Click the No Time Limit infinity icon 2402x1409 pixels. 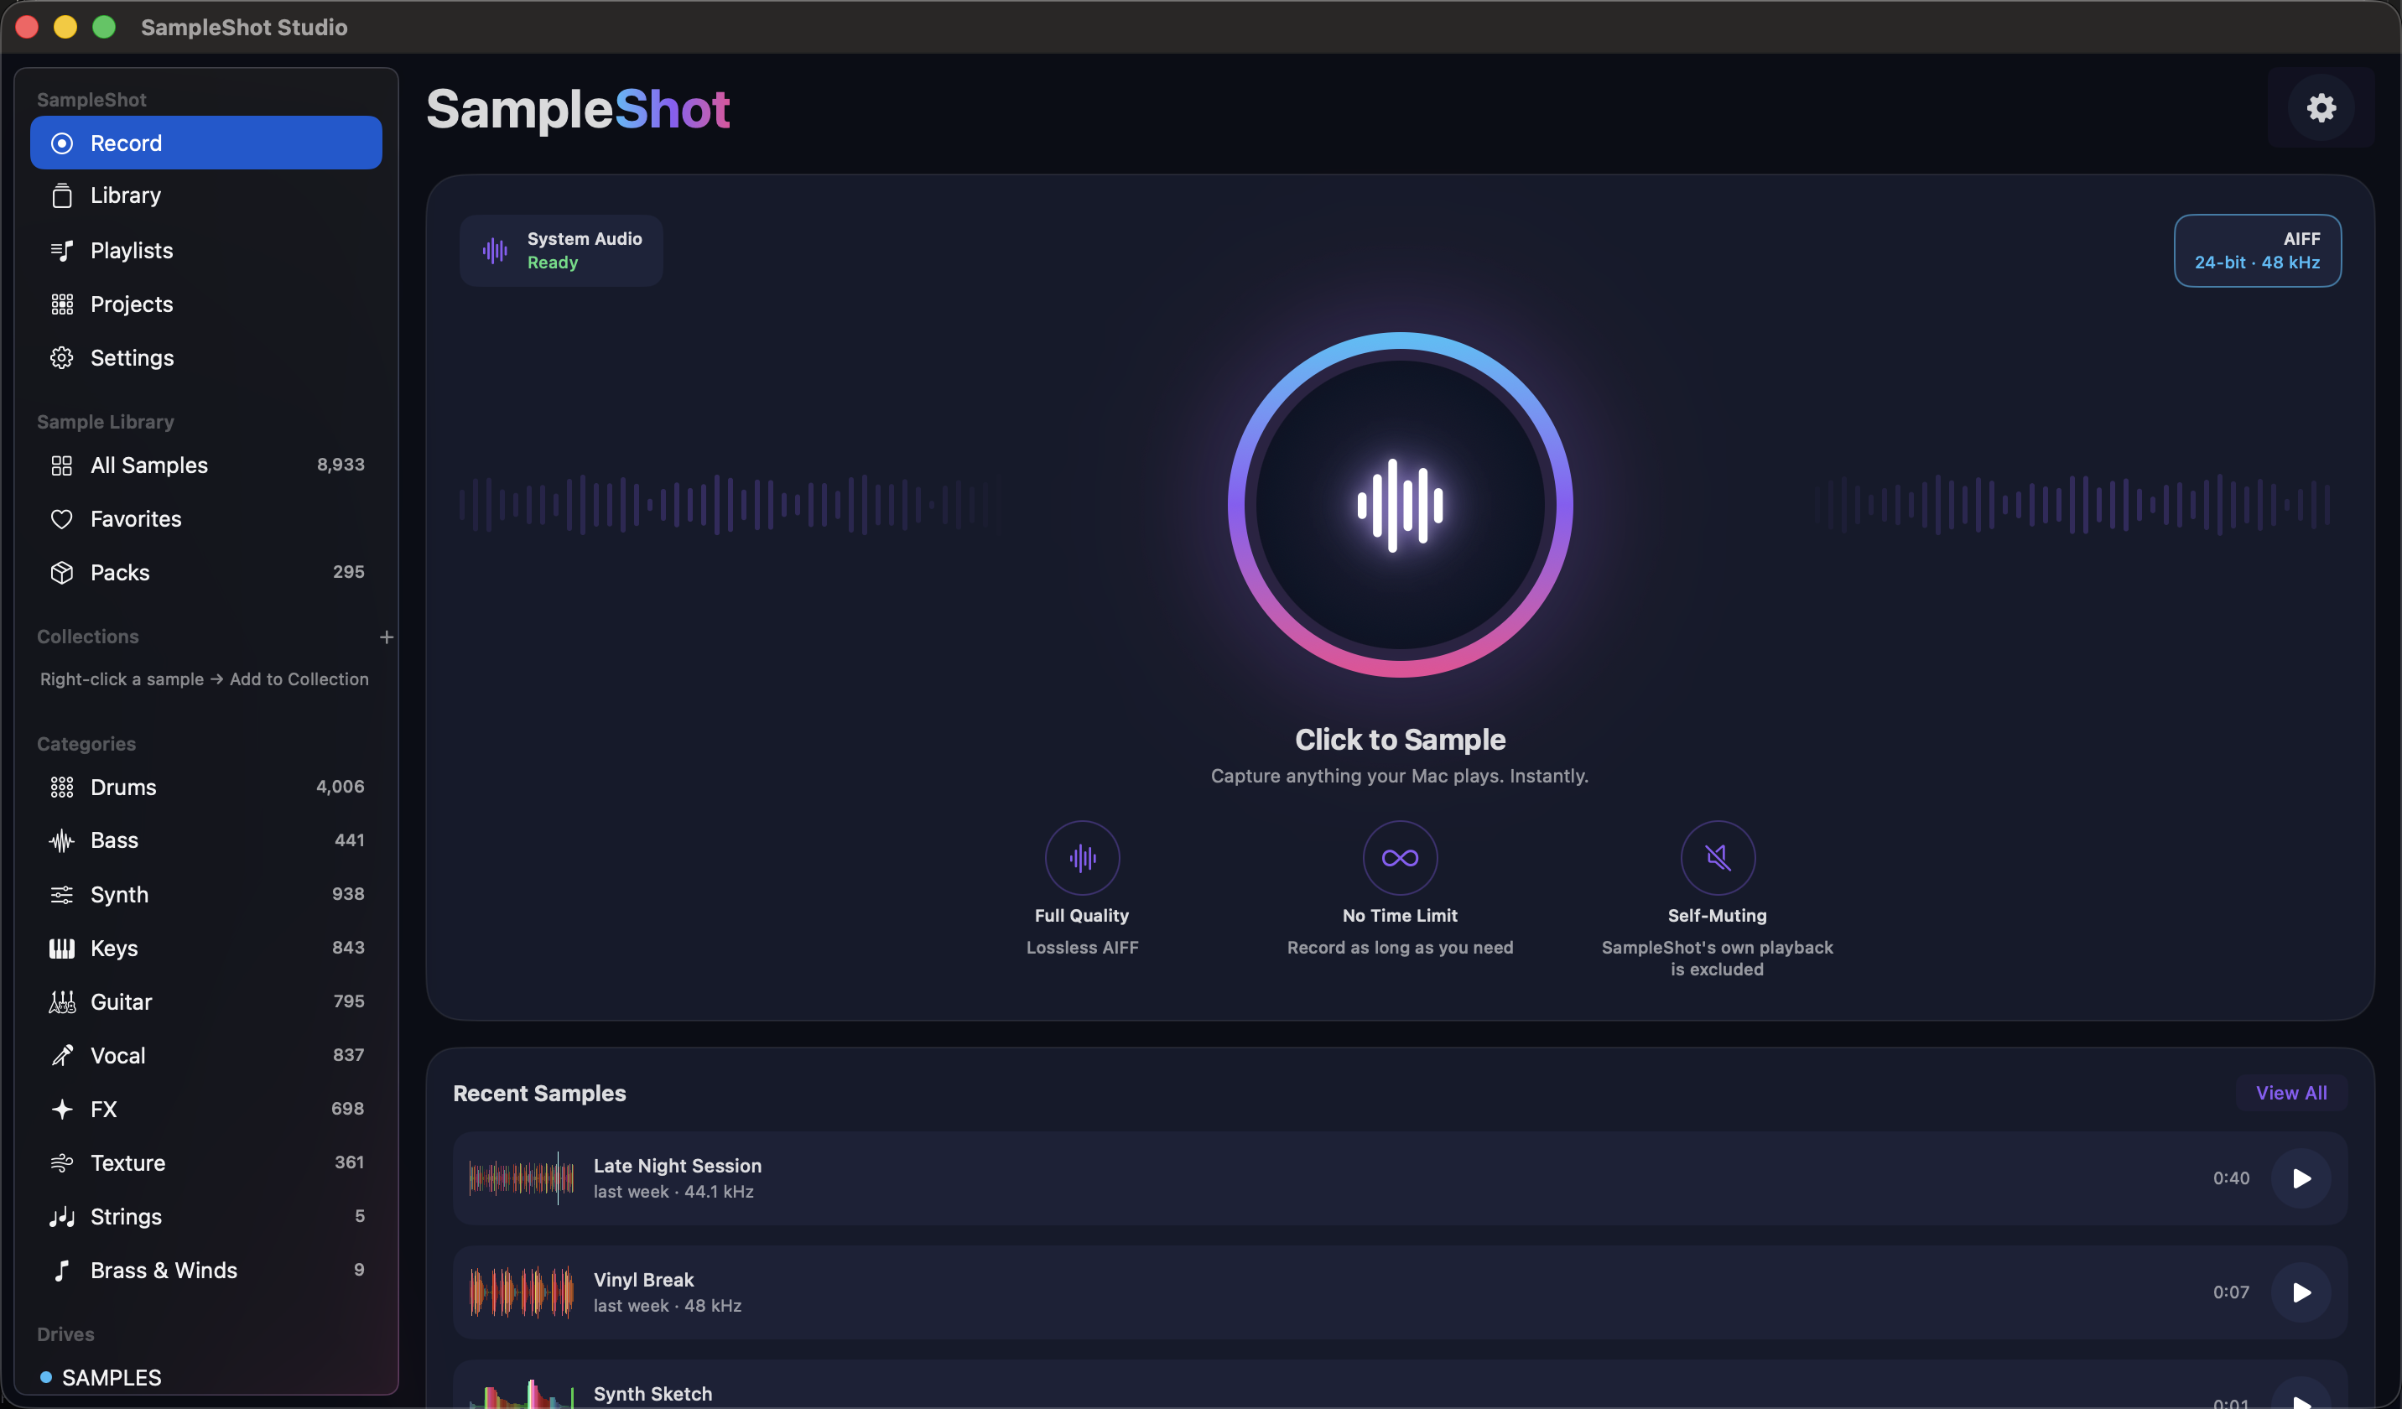[1399, 857]
